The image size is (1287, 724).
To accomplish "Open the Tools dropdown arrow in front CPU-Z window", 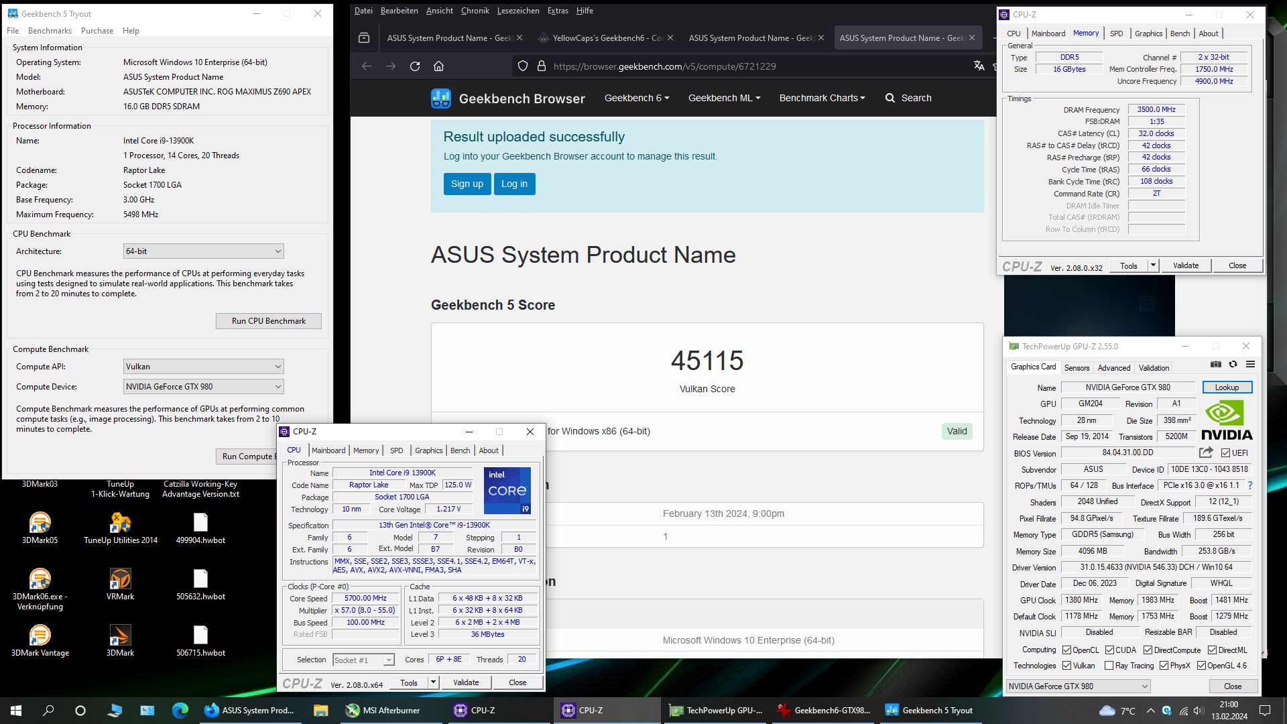I will (434, 682).
